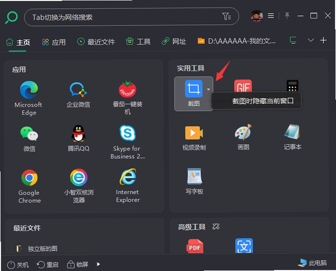Expand the 截图 dropdown arrow

point(208,89)
